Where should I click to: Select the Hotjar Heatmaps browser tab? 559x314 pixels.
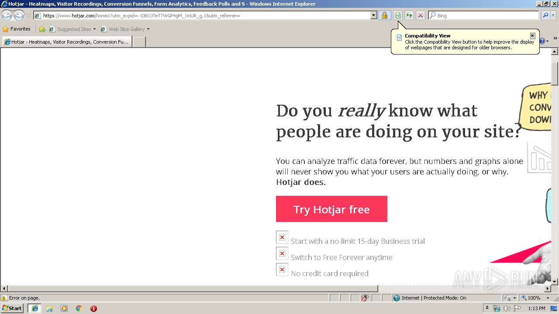67,42
